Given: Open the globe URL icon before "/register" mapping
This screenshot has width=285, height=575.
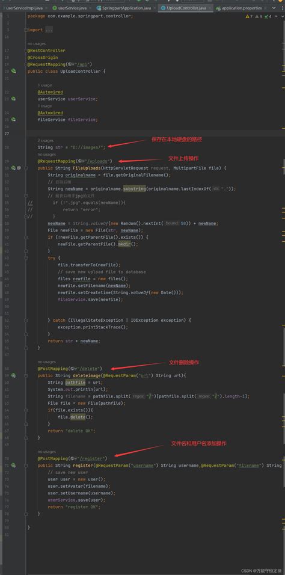Looking at the screenshot, I should (73, 458).
